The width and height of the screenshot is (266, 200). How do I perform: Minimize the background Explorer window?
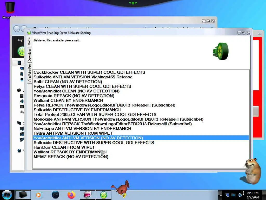coord(204,21)
